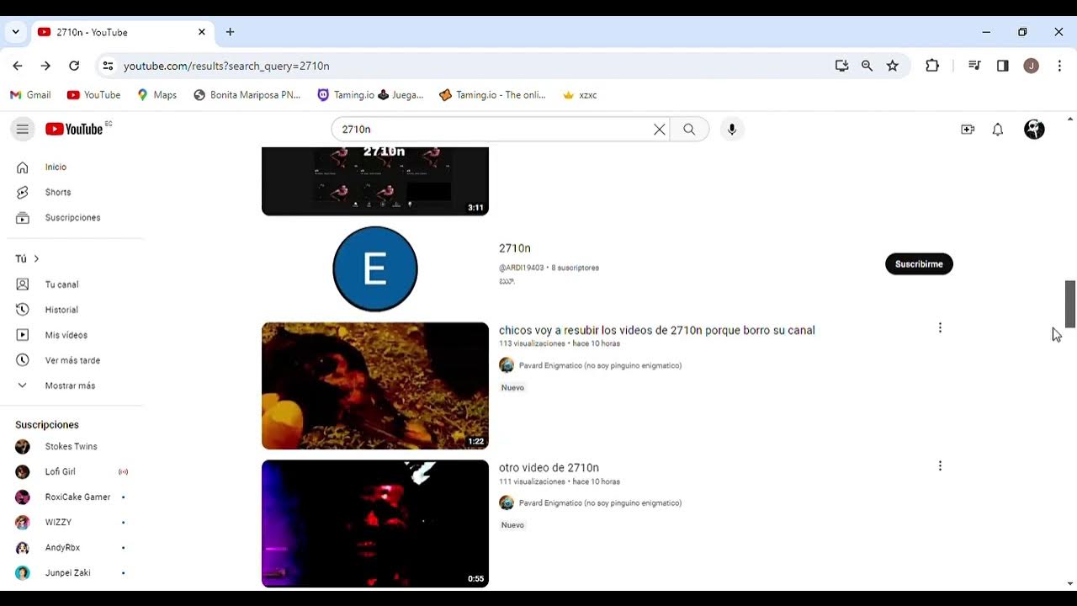1077x606 pixels.
Task: Bookmark this page with the star
Action: click(x=893, y=66)
